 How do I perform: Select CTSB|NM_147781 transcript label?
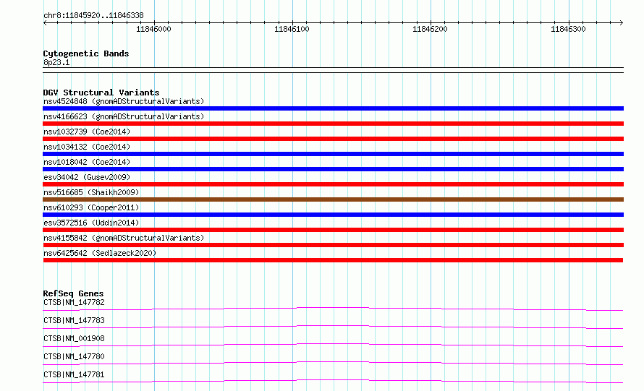(x=74, y=374)
